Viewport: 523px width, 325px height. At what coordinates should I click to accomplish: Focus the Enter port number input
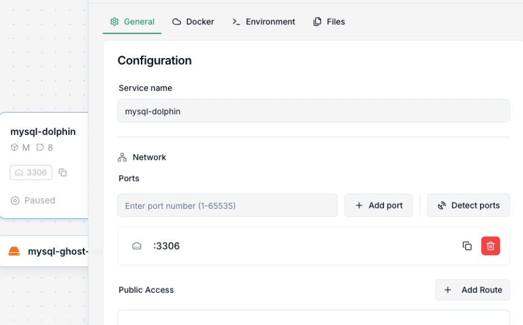[227, 206]
